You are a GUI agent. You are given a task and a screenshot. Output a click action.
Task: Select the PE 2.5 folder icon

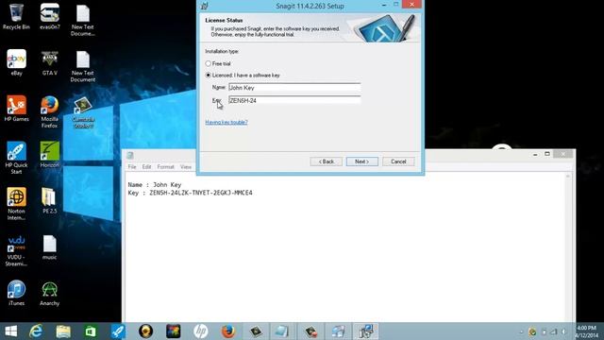coord(50,200)
